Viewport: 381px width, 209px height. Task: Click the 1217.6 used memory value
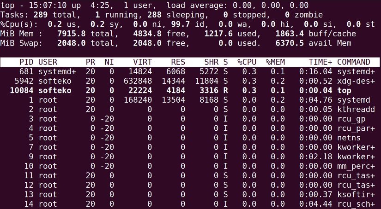[218, 34]
